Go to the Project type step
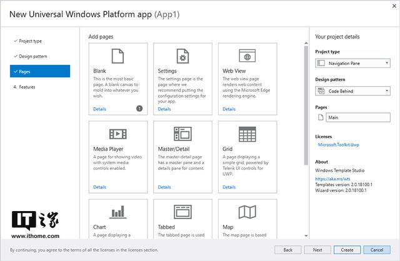The width and height of the screenshot is (400, 261). point(30,41)
